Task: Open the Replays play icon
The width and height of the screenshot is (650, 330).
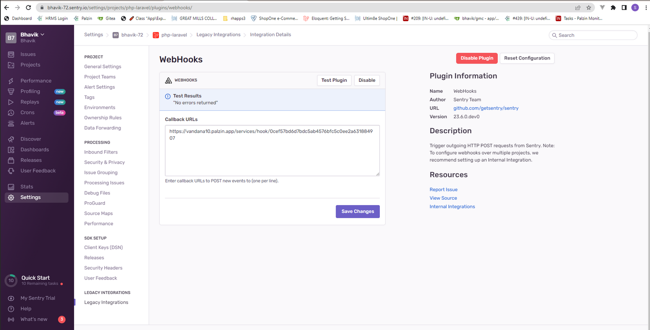Action: pyautogui.click(x=11, y=102)
